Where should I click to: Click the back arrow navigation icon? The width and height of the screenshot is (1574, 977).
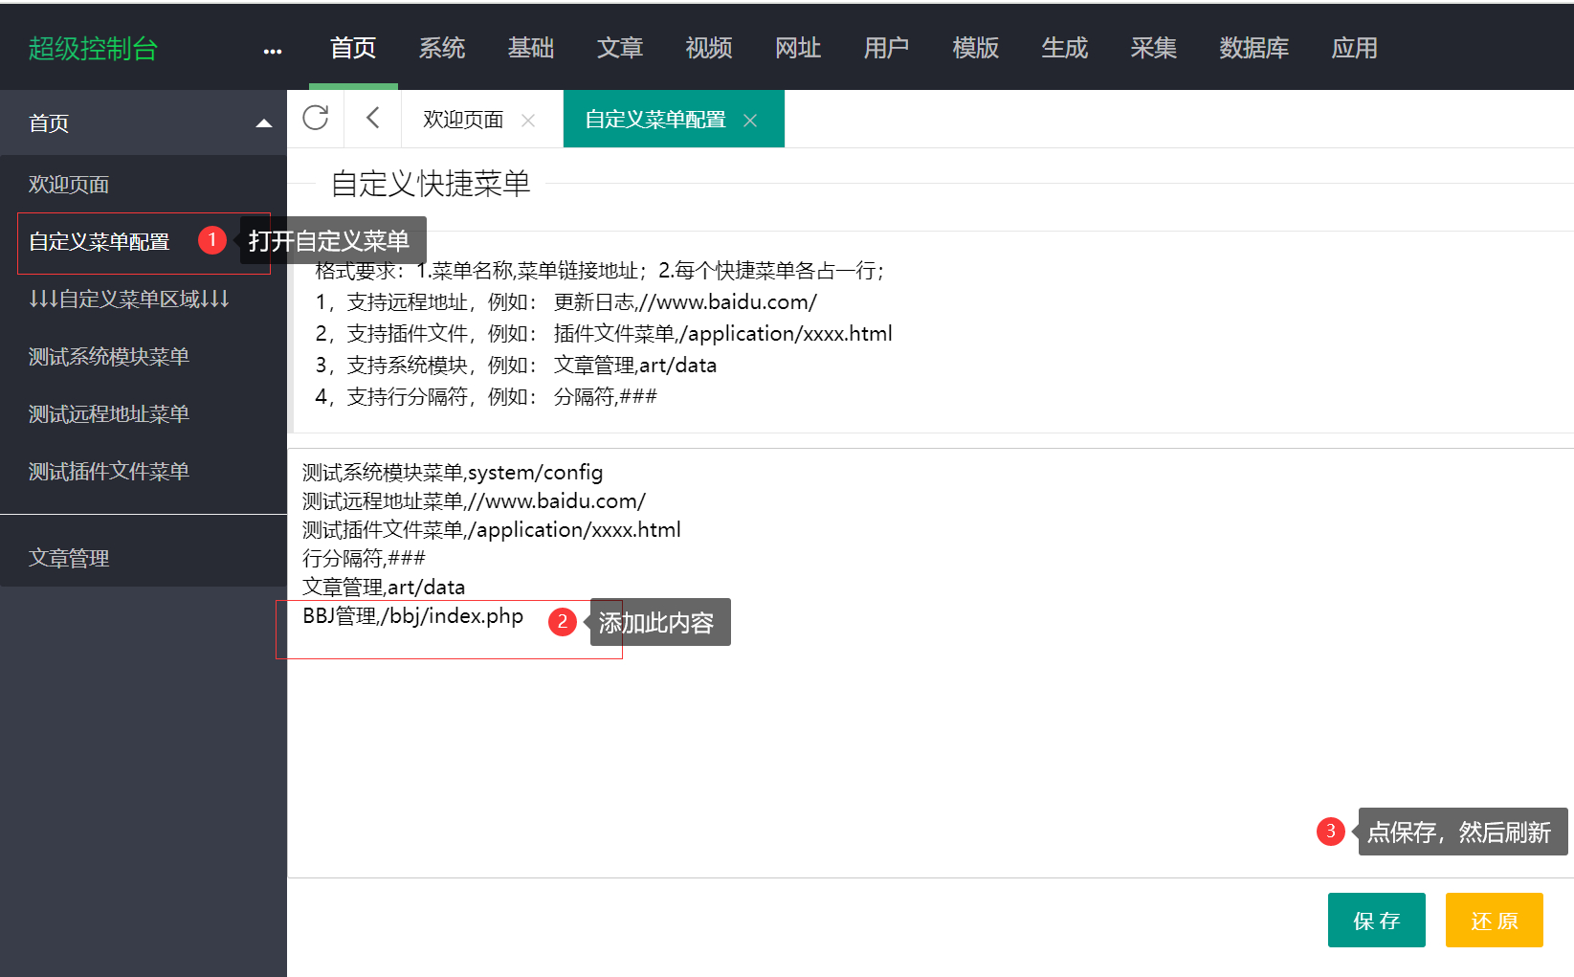coord(372,118)
